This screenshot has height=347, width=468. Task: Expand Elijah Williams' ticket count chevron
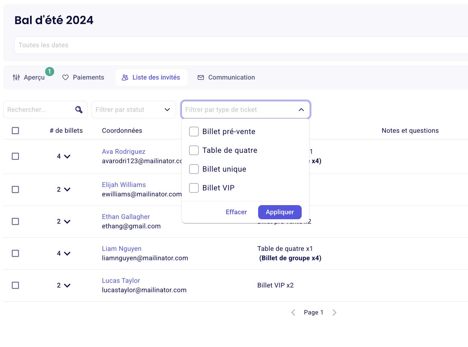67,189
